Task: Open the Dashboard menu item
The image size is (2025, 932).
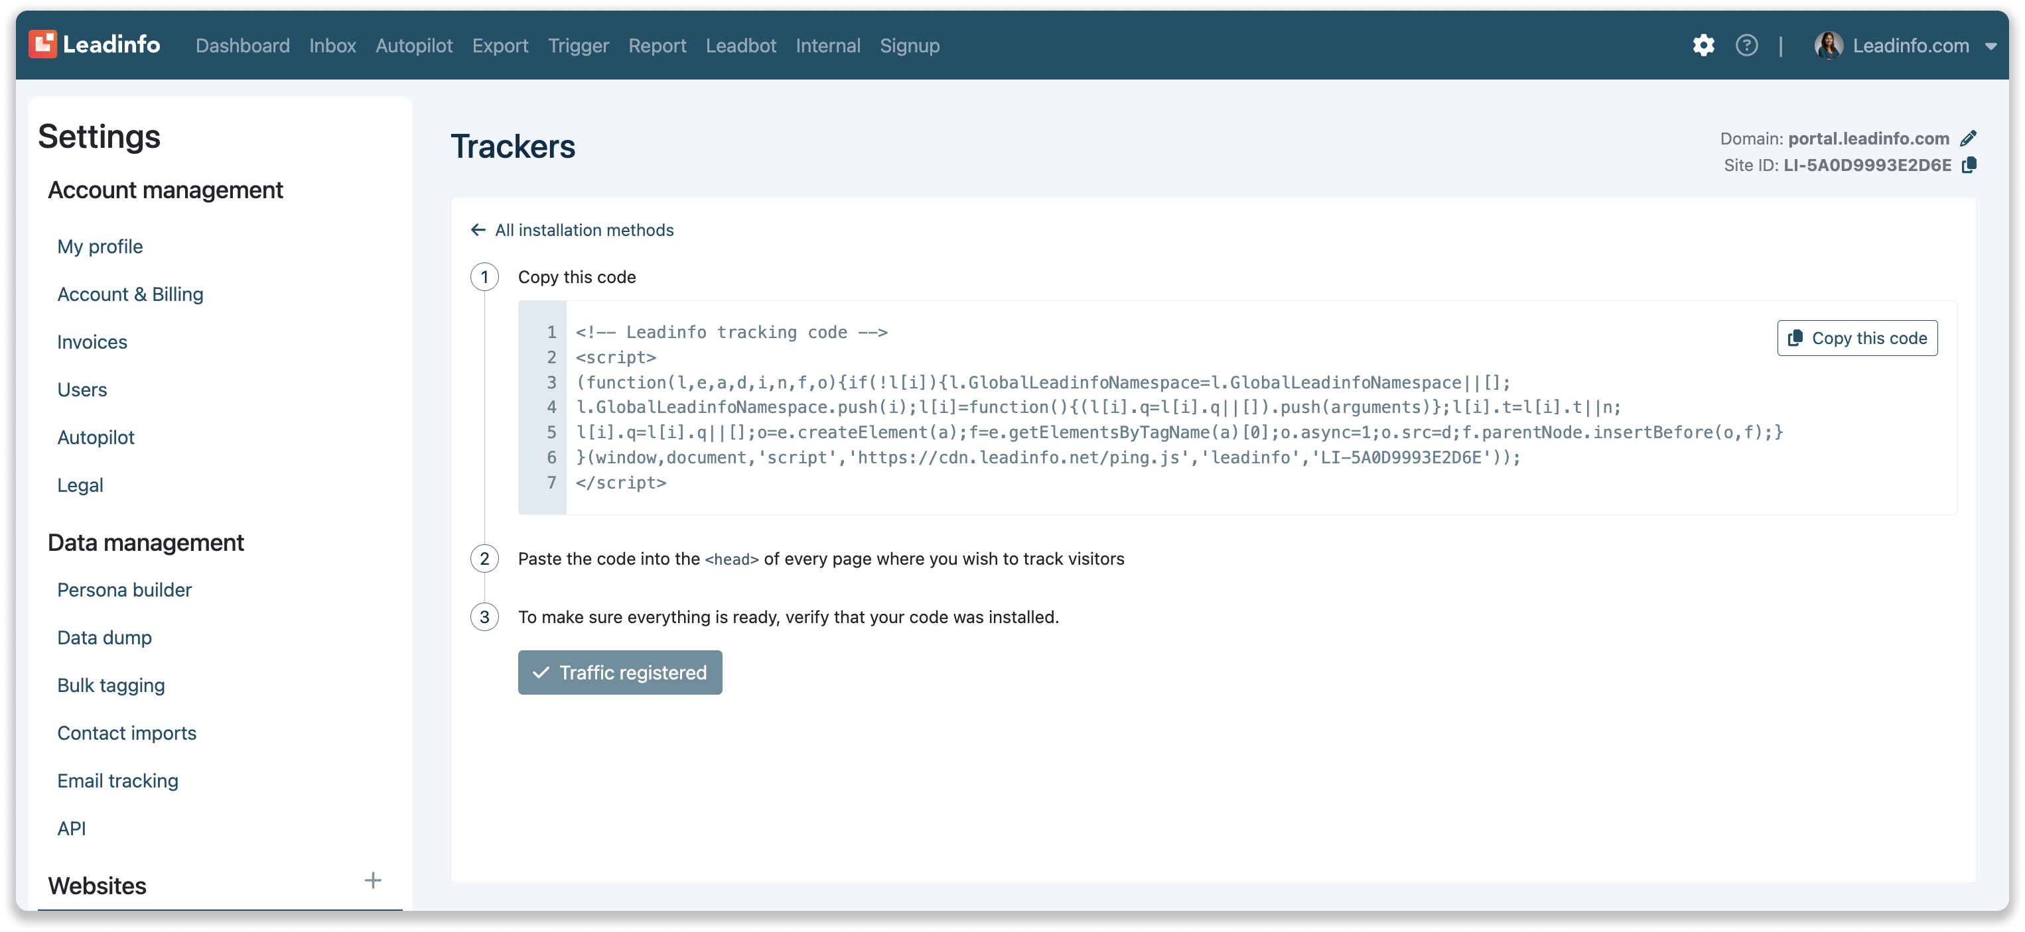Action: coord(242,46)
